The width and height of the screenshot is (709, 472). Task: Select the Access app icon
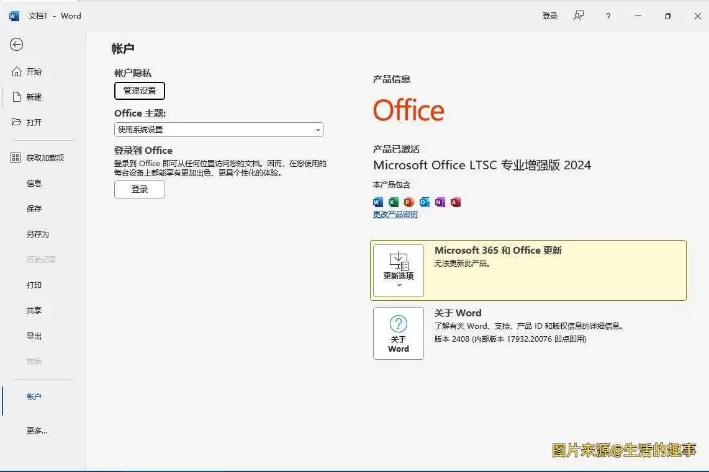tap(455, 202)
